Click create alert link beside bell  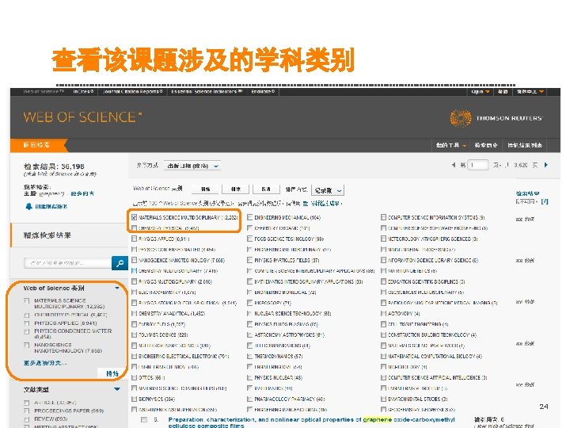pyautogui.click(x=51, y=206)
